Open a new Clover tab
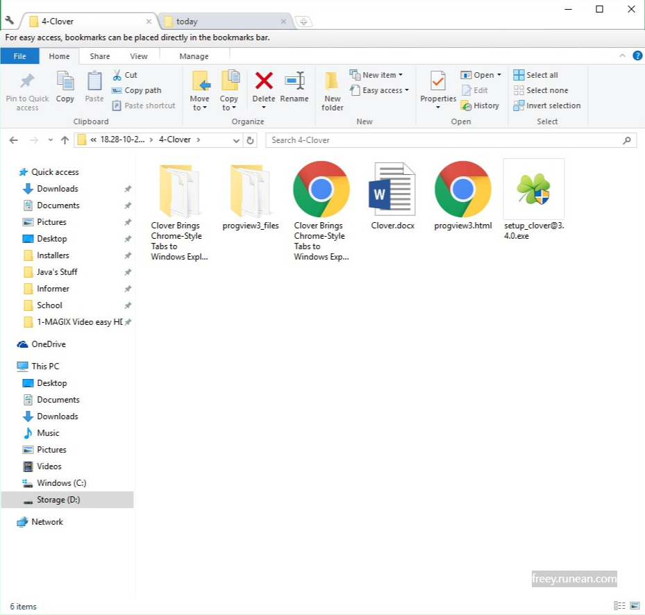This screenshot has width=645, height=615. click(x=303, y=22)
